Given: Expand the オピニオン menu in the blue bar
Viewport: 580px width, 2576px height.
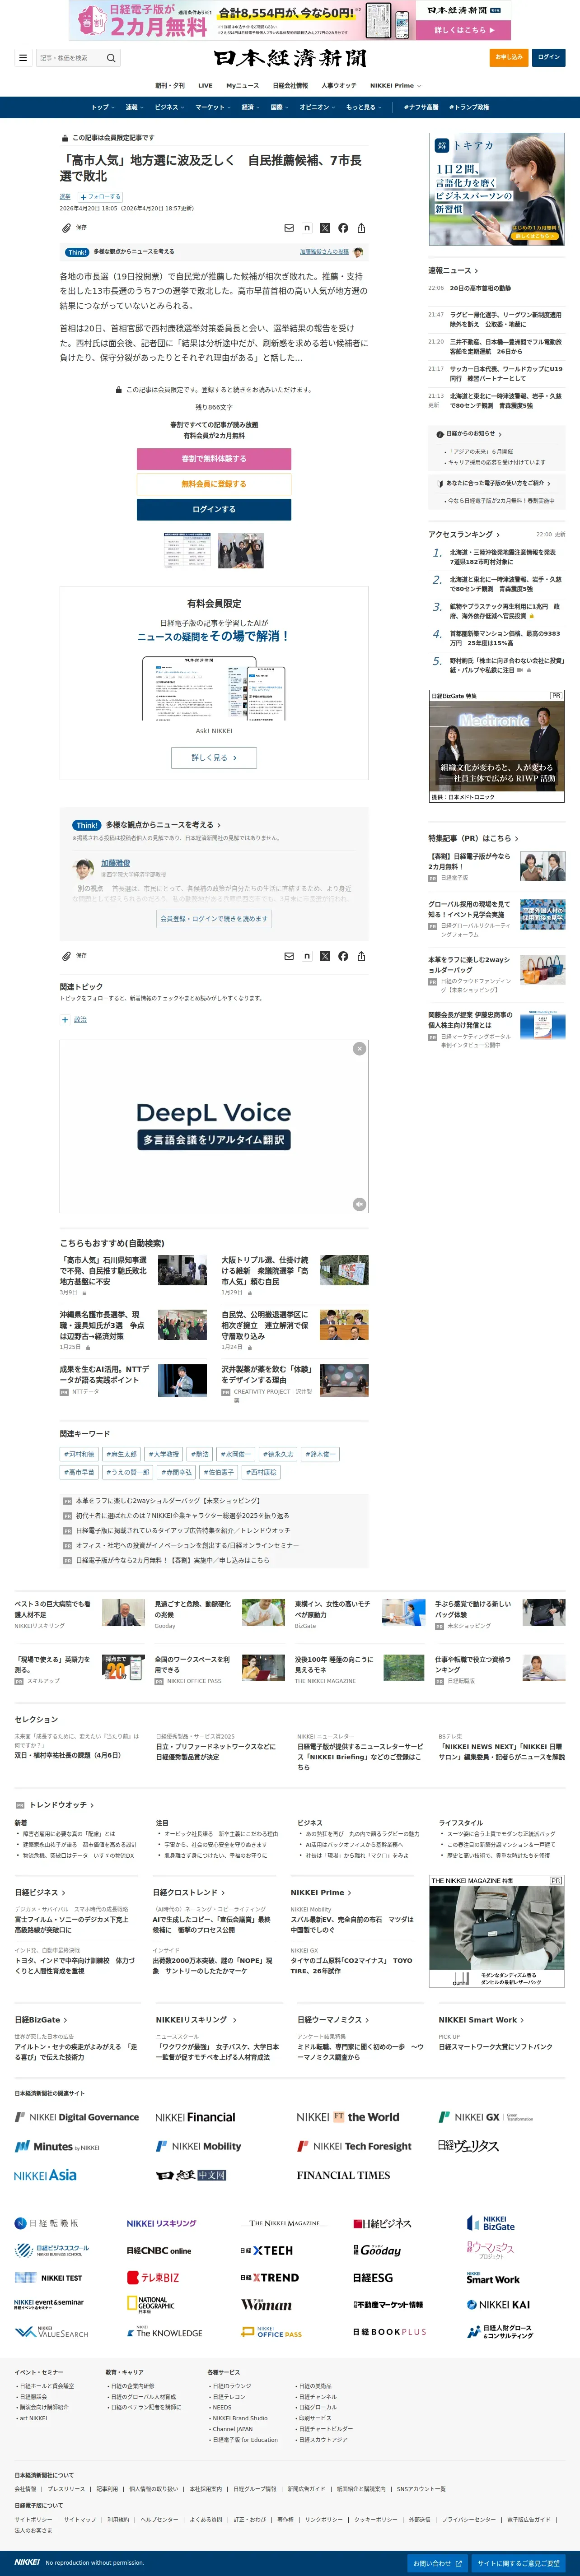Looking at the screenshot, I should click(x=317, y=107).
